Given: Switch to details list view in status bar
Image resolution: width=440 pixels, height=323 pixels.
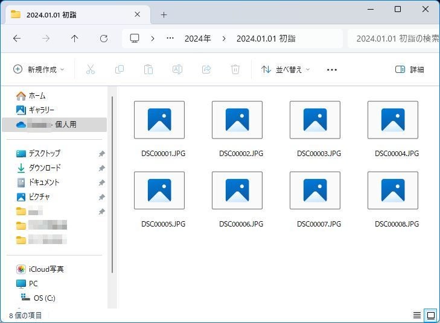Looking at the screenshot, I should [417, 315].
